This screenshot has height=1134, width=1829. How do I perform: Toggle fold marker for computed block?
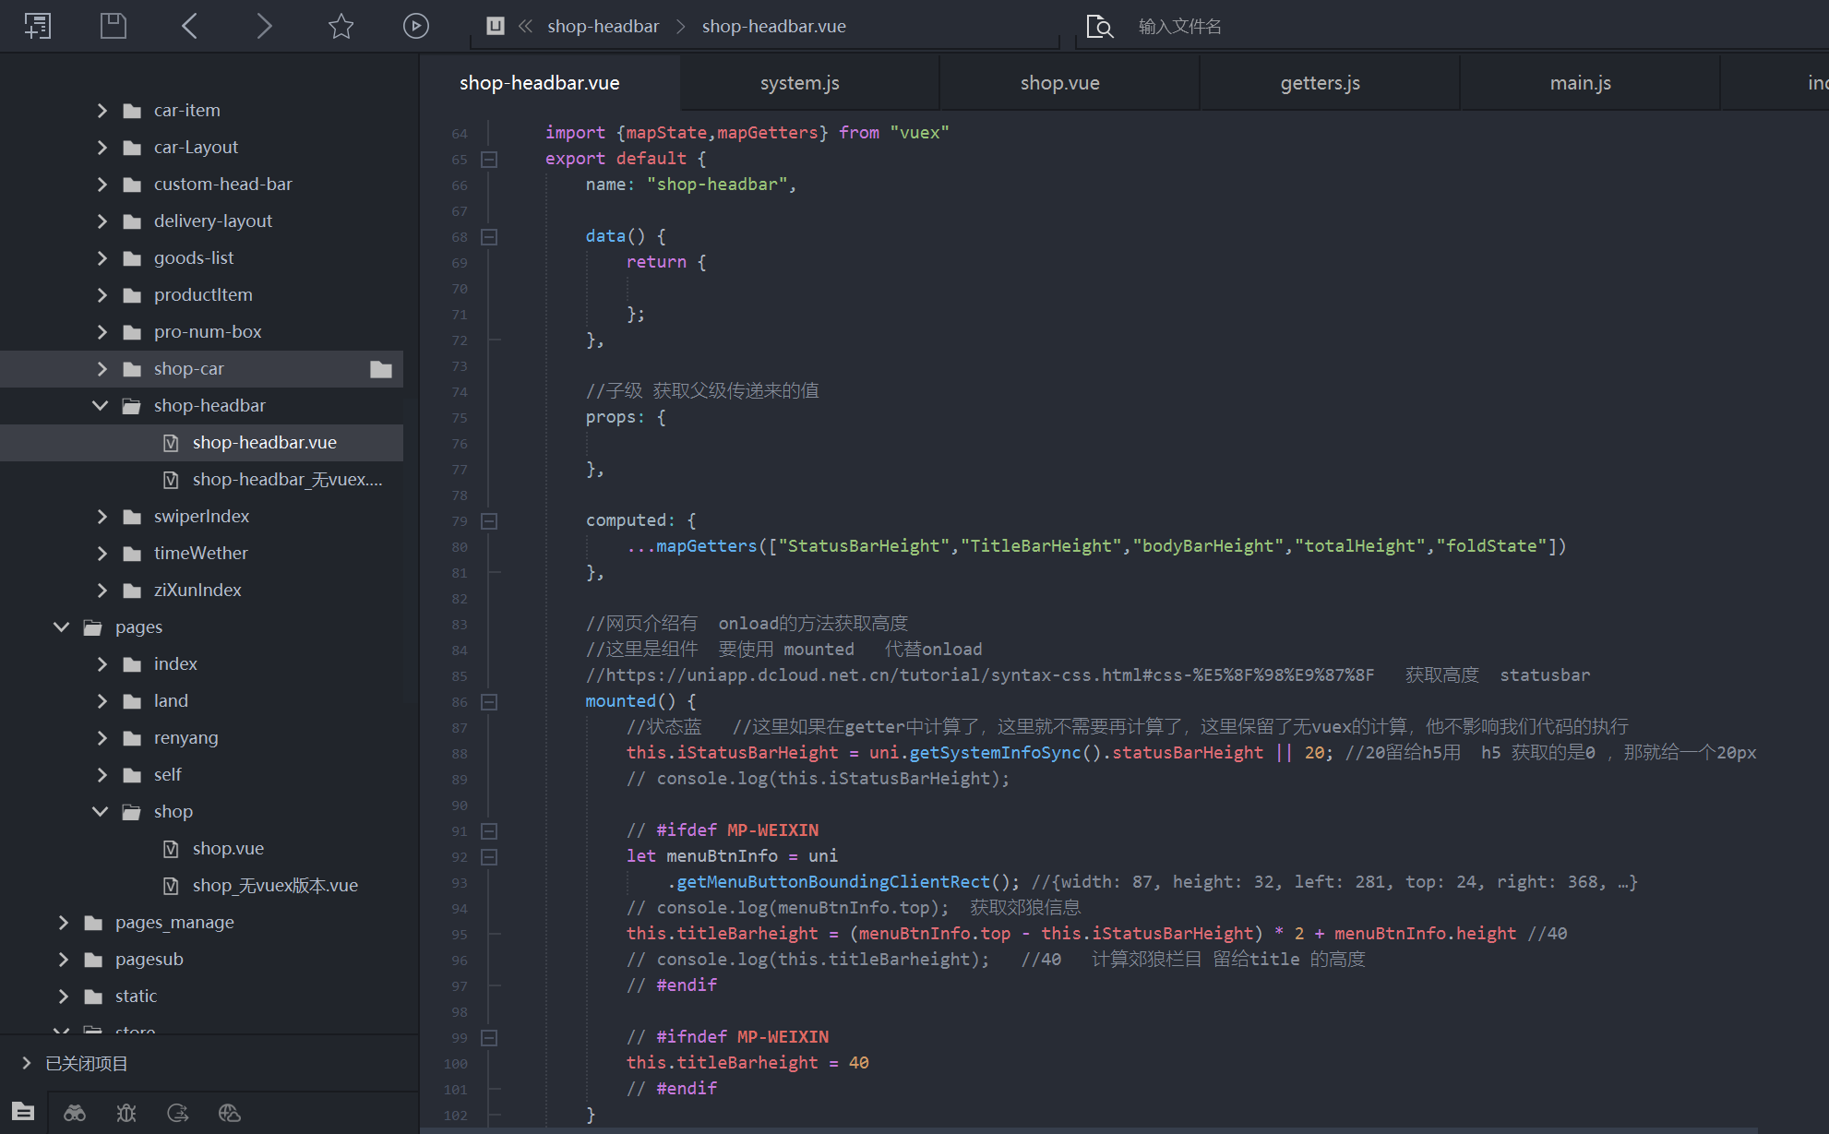[x=490, y=520]
